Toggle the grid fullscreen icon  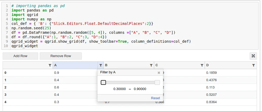[253, 56]
